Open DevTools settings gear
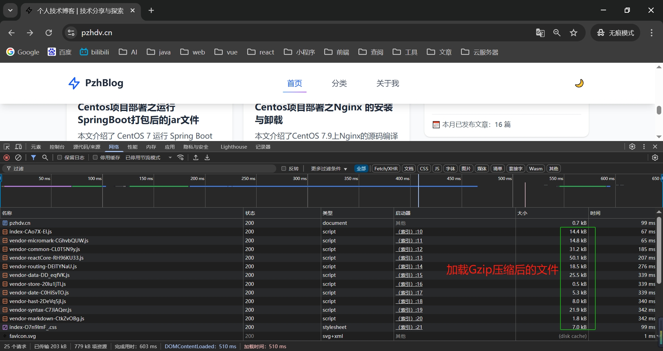 click(x=632, y=147)
